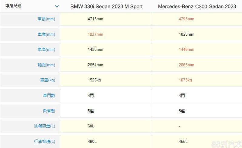242x148 pixels.
Task: Click the 車高(mm) row label
Action: tap(46, 49)
